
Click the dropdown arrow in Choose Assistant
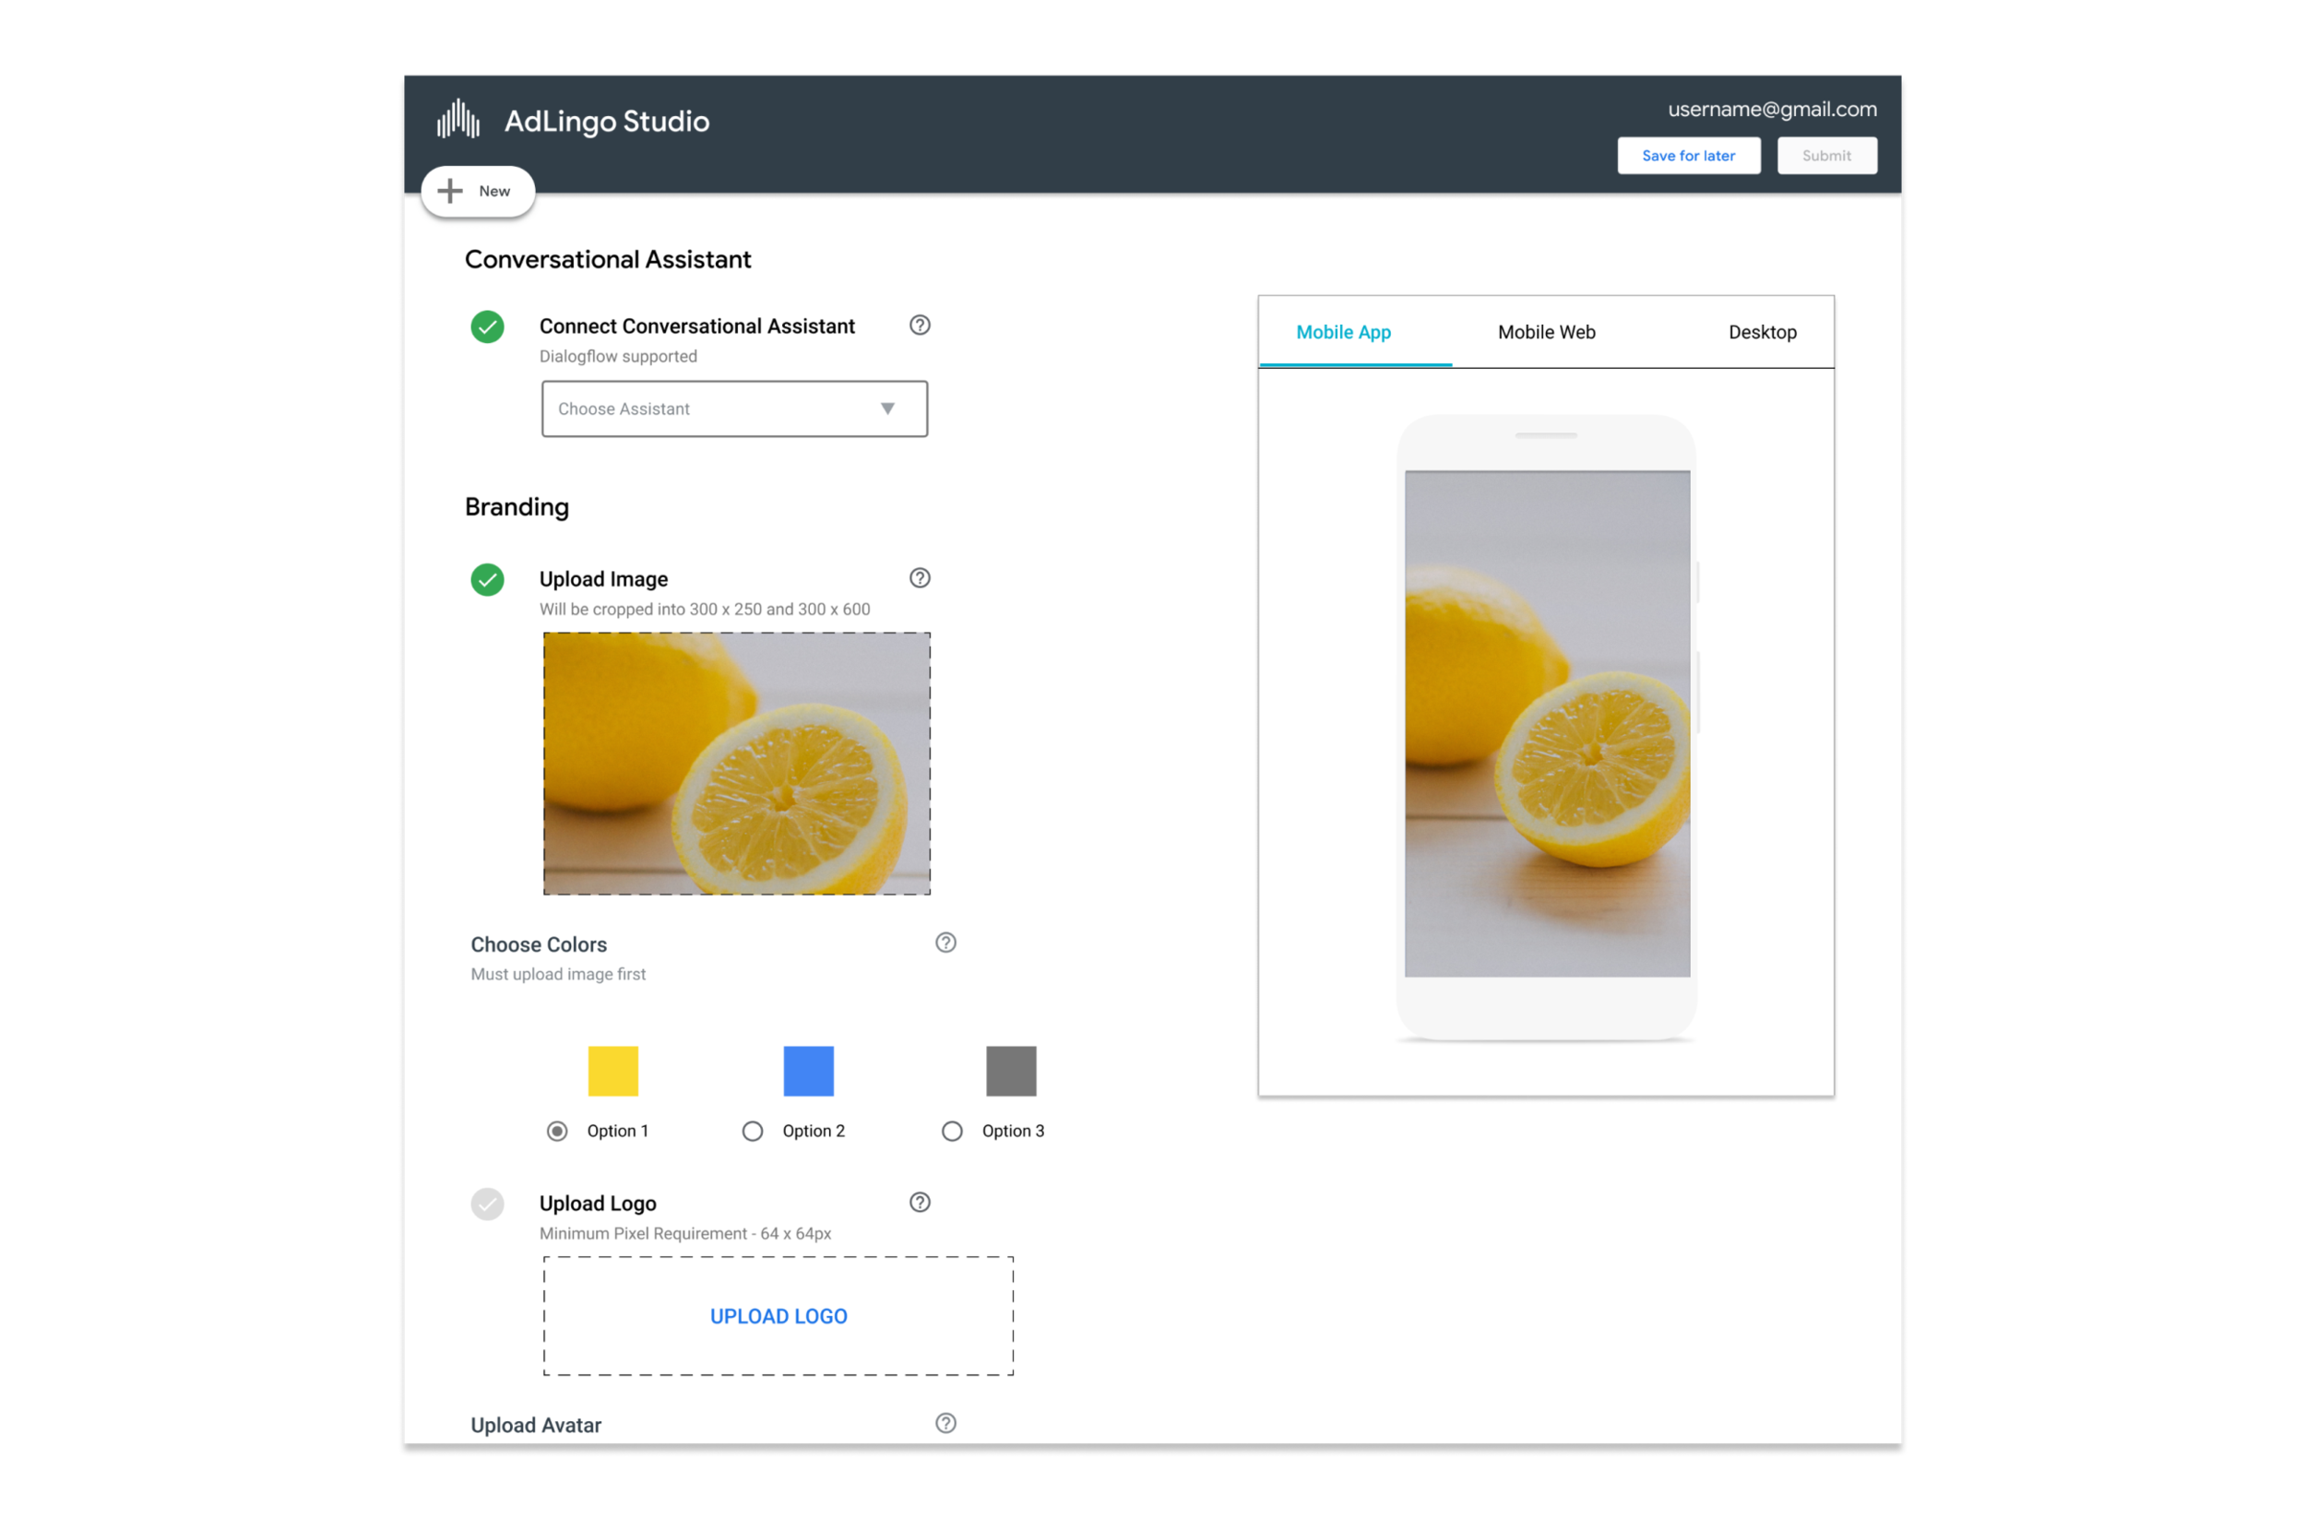coord(887,409)
